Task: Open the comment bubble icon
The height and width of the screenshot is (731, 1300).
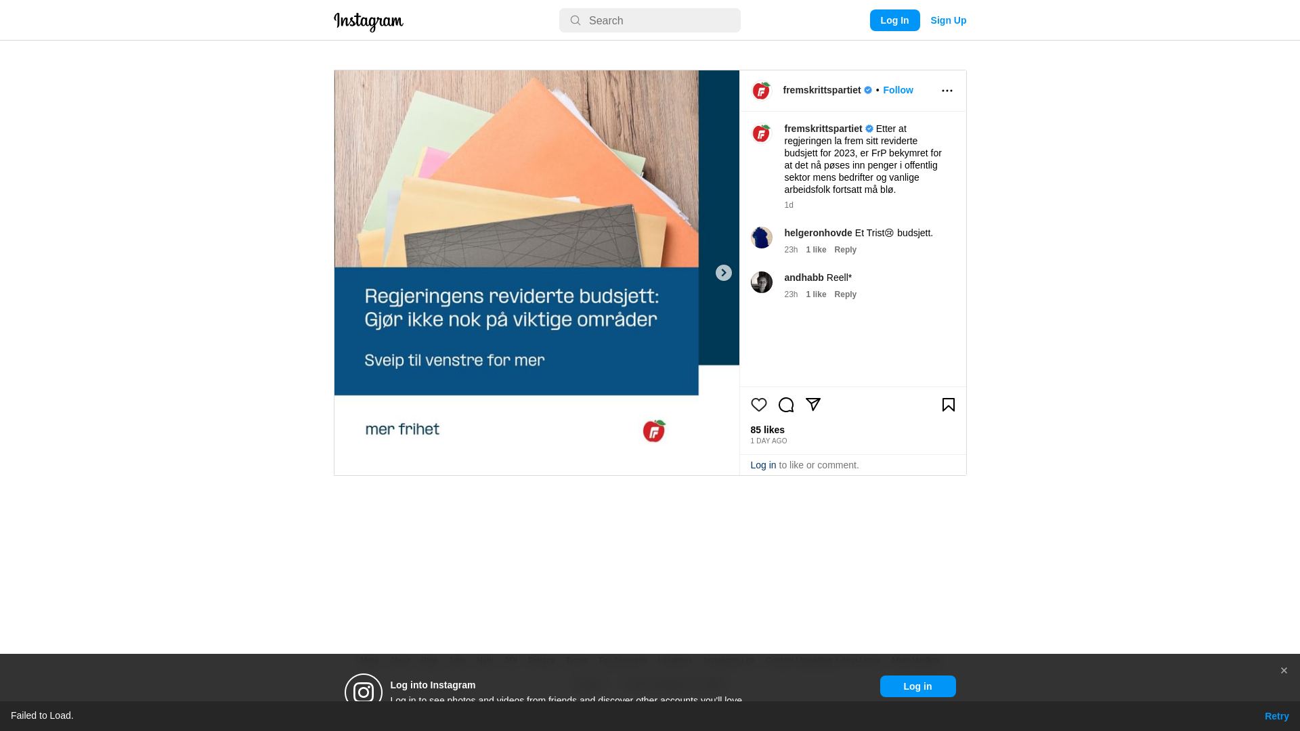Action: [x=786, y=405]
